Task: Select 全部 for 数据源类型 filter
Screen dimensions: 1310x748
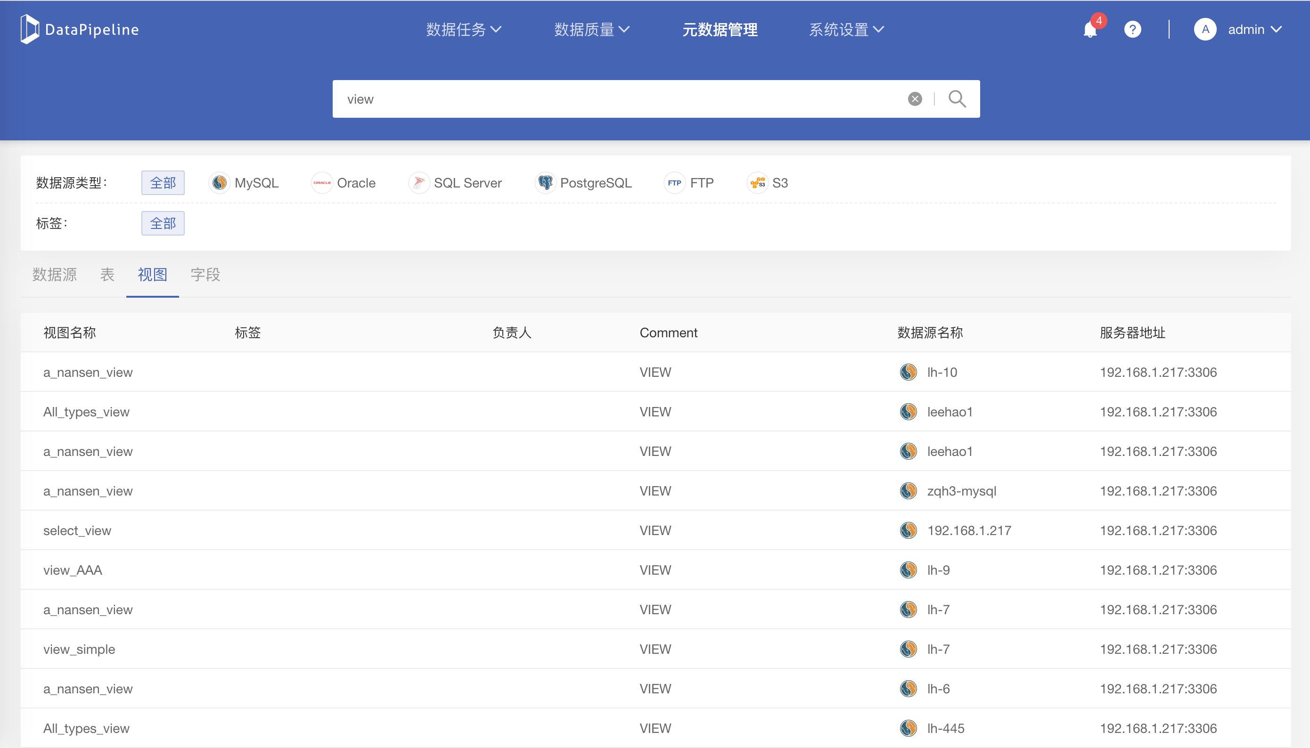Action: pos(163,183)
